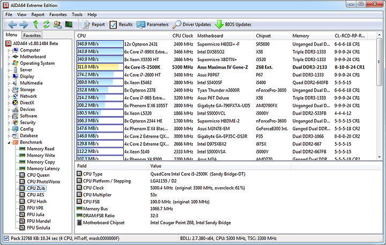386x245 pixels.
Task: Collapse the Benchmark tree node
Action: click(9, 142)
